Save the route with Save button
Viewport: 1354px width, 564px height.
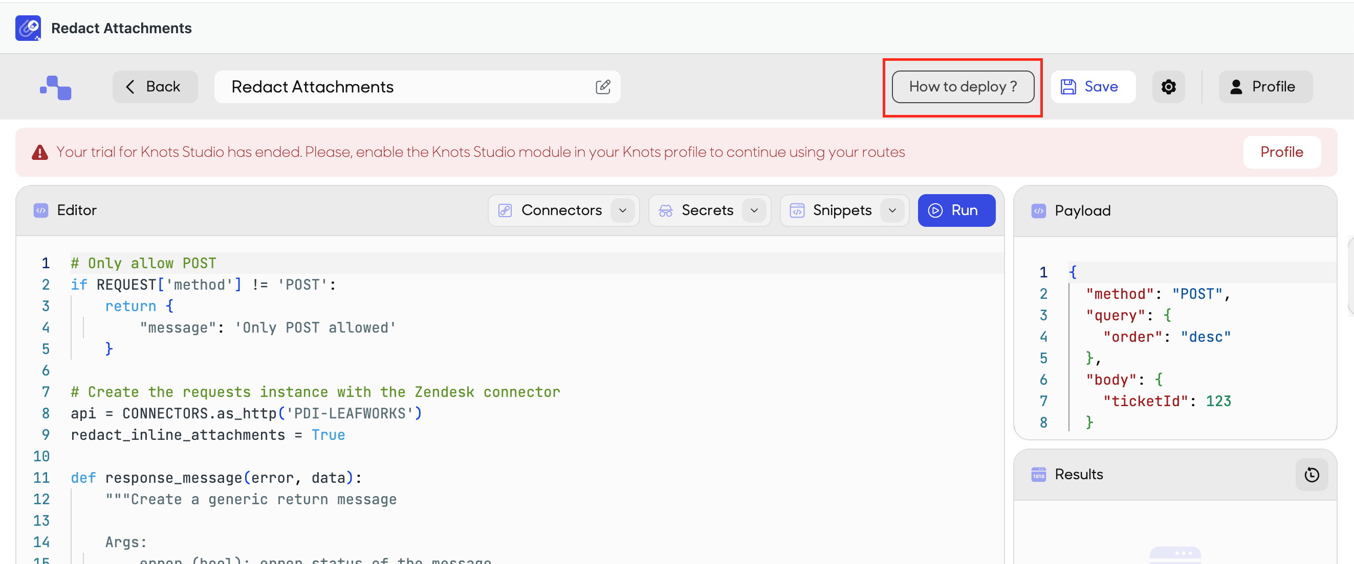pyautogui.click(x=1093, y=86)
